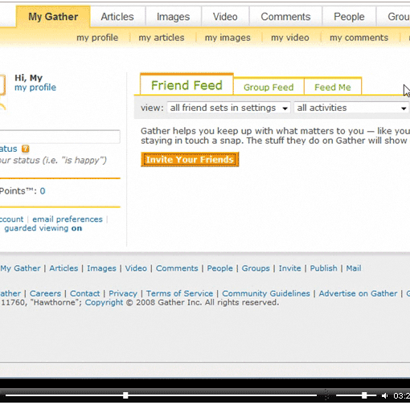Screen dimensions: 410x405
Task: Mute the video player speaker icon
Action: click(384, 395)
